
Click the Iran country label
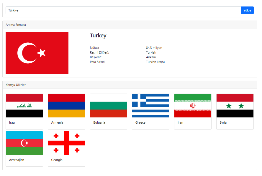(x=180, y=122)
